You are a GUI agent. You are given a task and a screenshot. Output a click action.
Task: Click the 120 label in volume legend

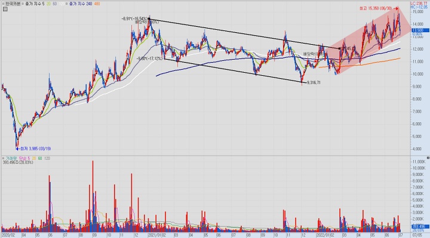pos(47,158)
